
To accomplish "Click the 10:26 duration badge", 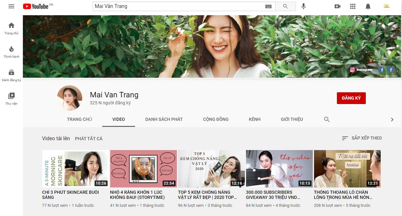I will [x=101, y=183].
